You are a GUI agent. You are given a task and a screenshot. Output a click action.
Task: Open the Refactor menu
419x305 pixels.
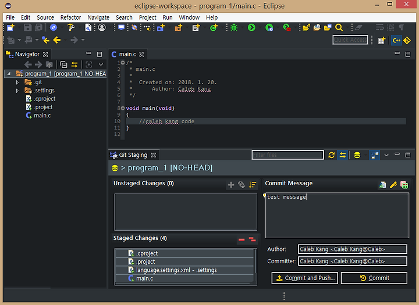coord(70,17)
